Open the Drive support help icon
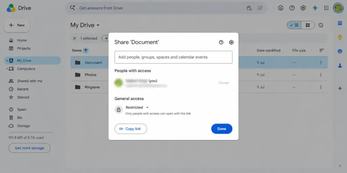 point(292,8)
